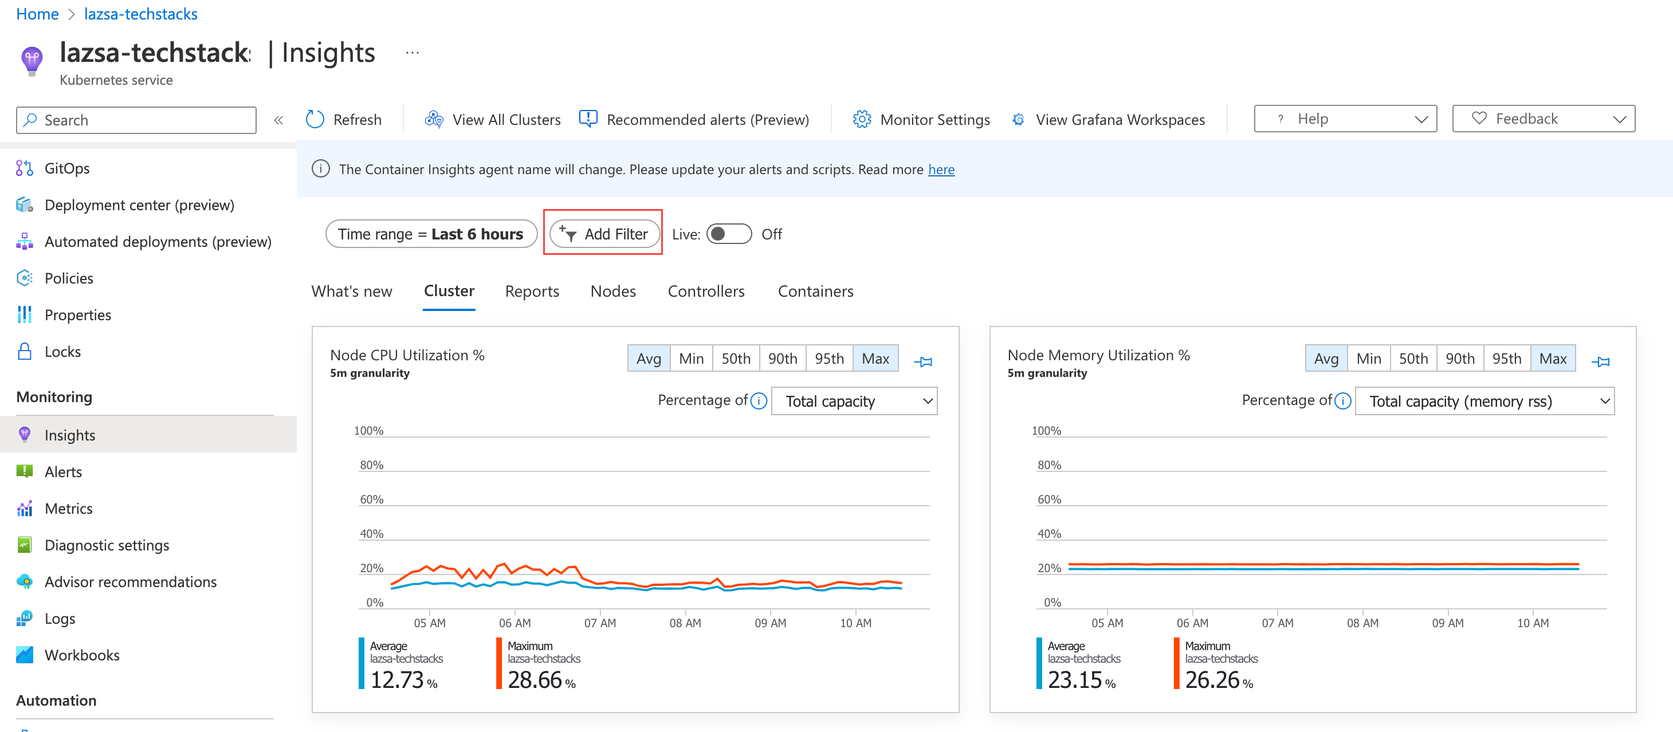Switch to the Containers tab
The image size is (1673, 732).
(816, 292)
